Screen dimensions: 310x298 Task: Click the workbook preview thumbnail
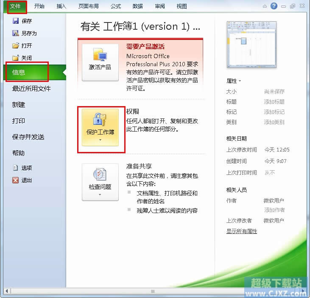pos(251,45)
